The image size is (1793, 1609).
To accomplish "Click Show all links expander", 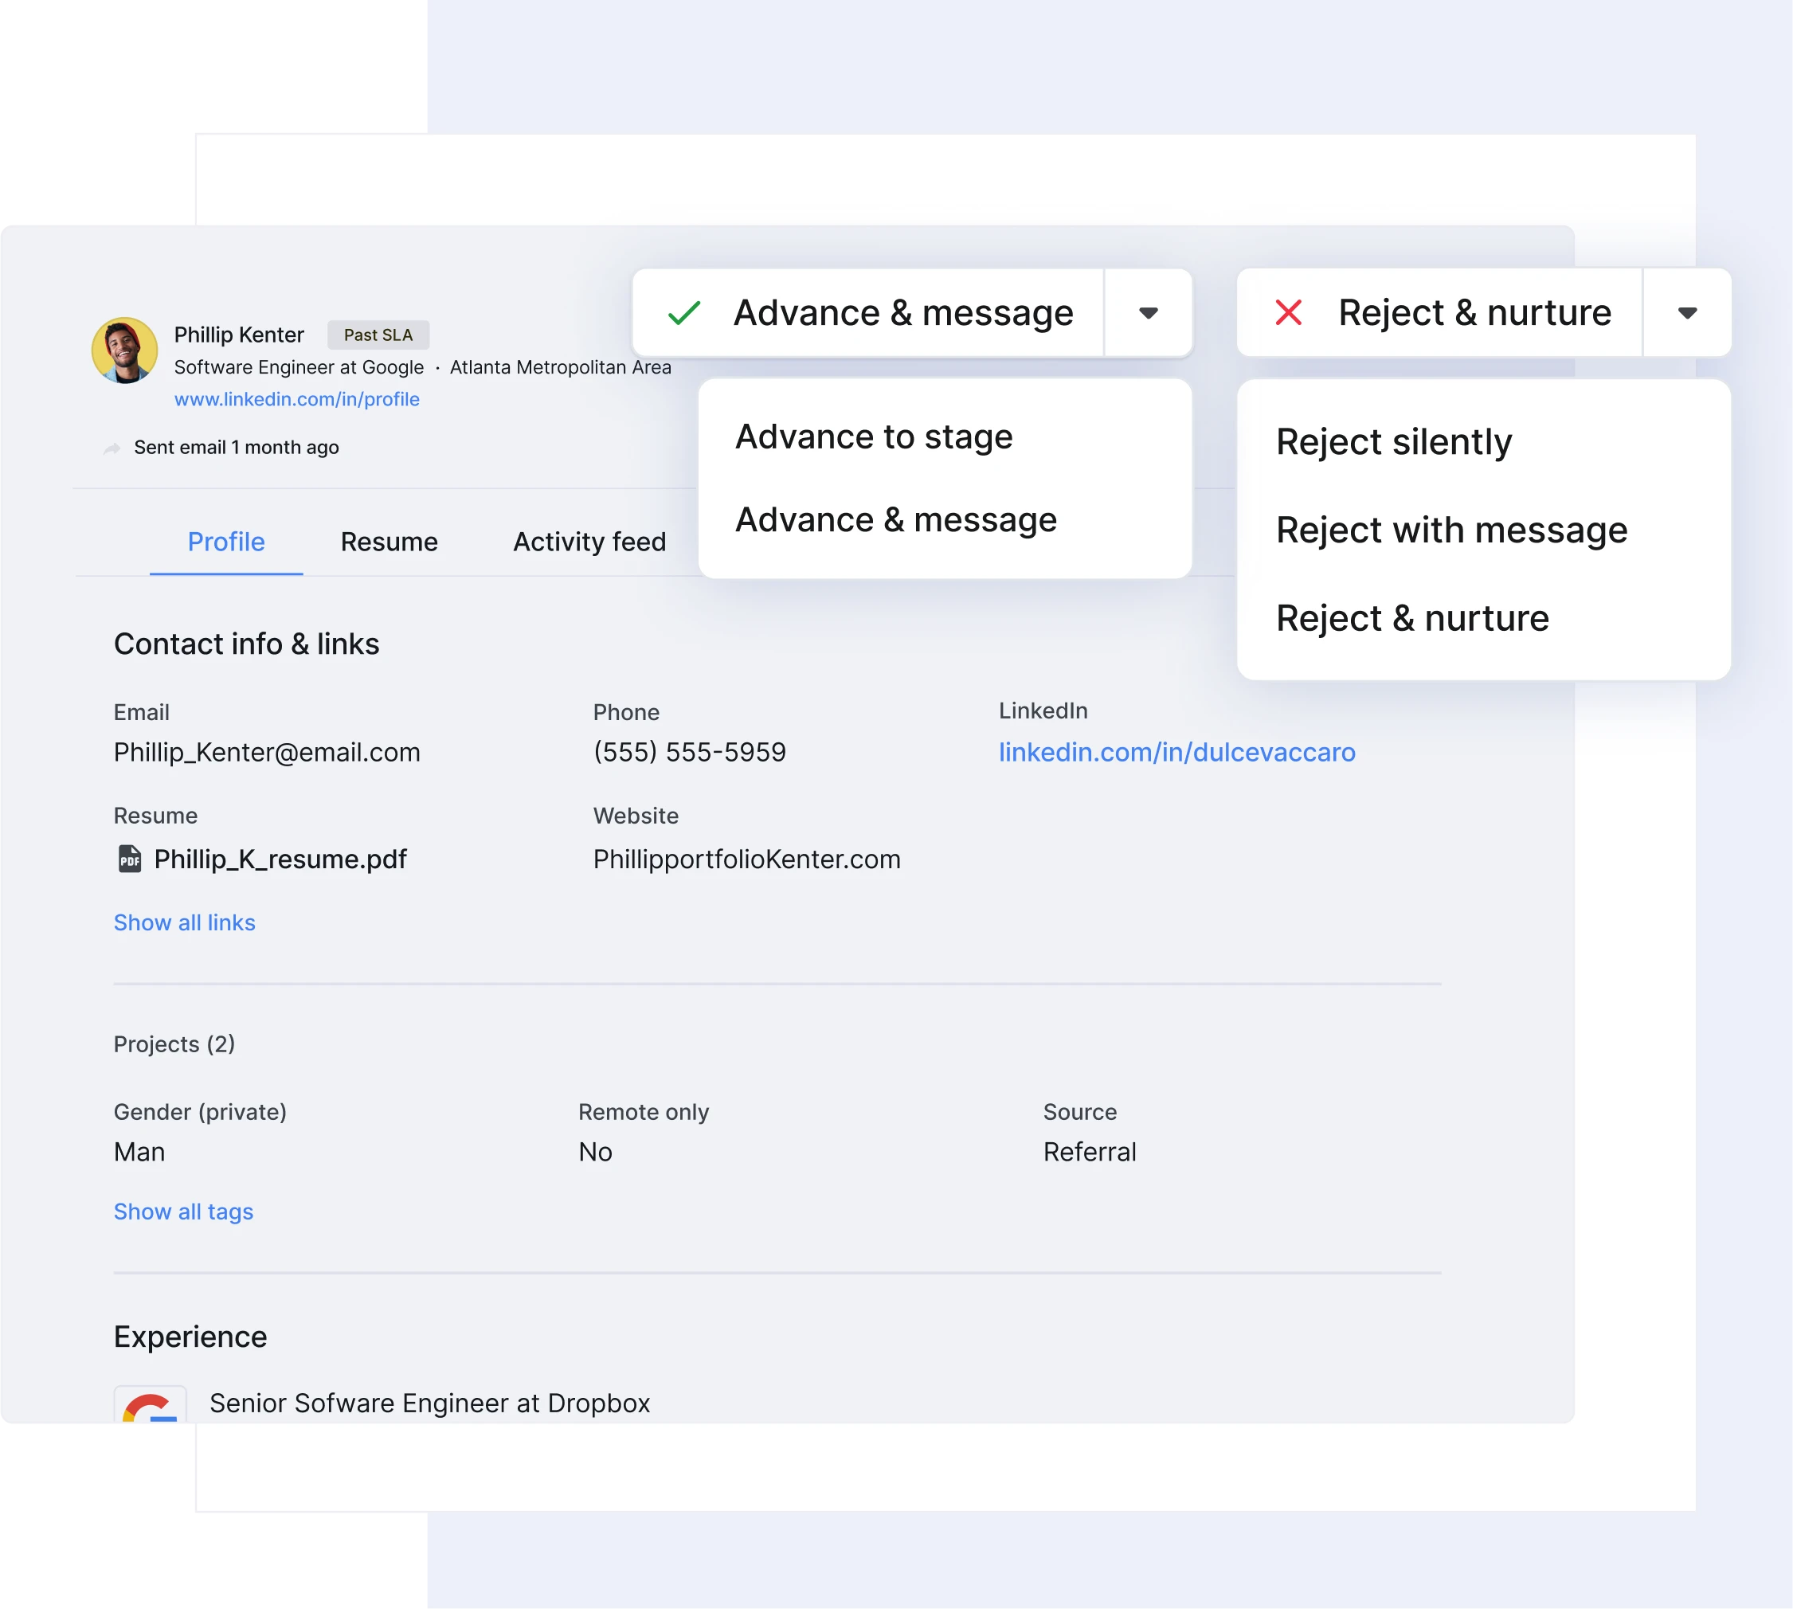I will 183,922.
